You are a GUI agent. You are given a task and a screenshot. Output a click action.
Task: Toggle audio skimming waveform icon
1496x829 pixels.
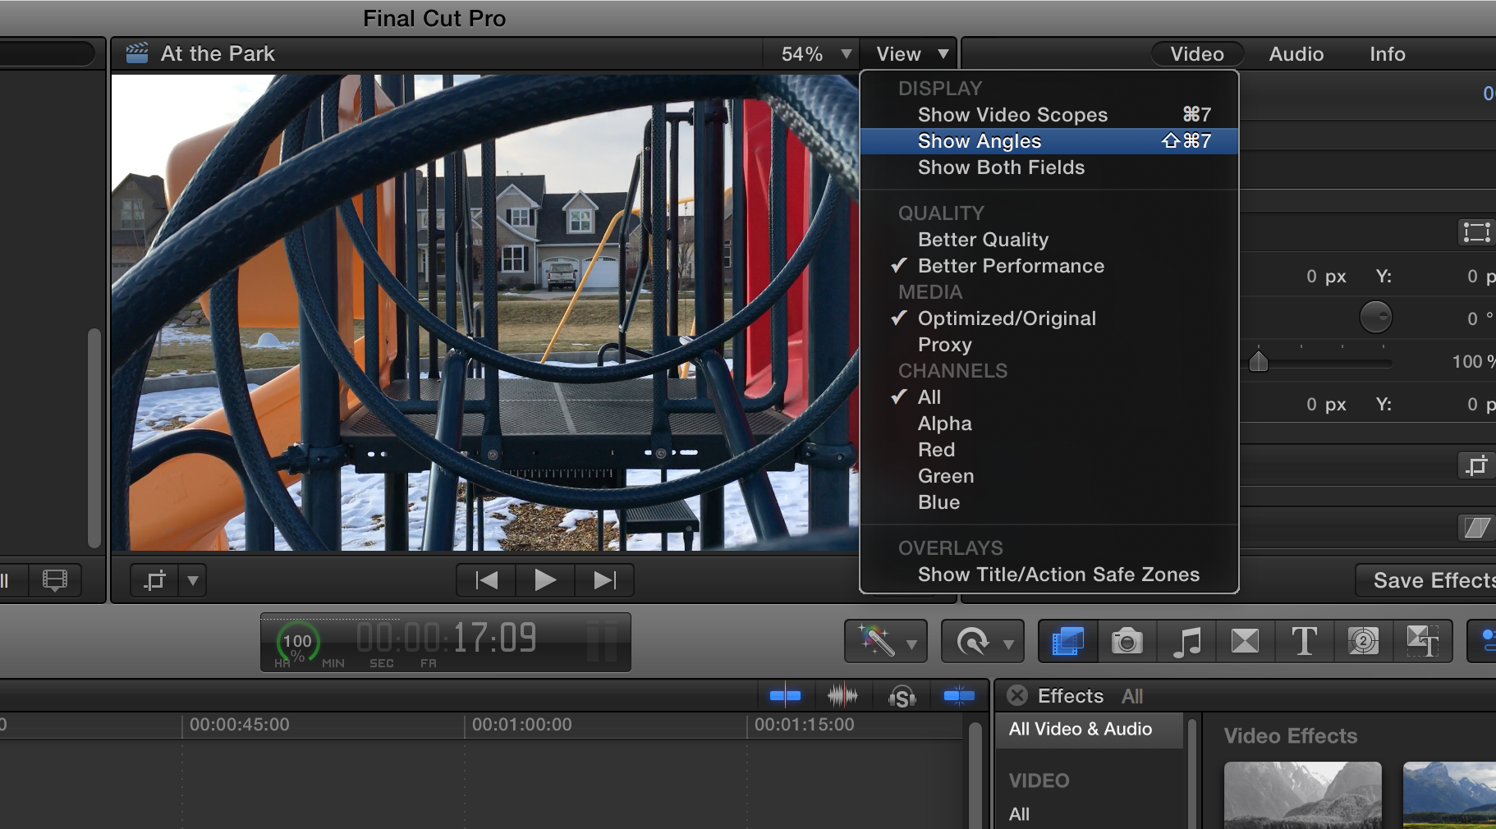(x=842, y=696)
